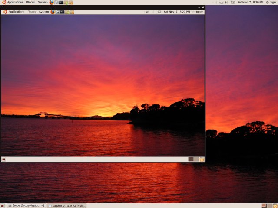278x208 pixels.
Task: Click the outer panel clock showing Sat Nov 7
Action: [x=250, y=2]
